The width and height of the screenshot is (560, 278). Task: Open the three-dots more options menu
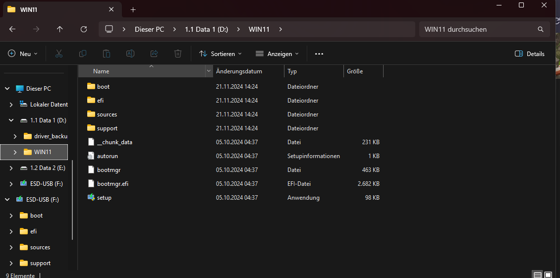tap(319, 54)
